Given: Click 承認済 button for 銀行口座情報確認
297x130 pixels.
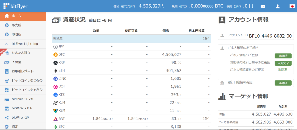Looking at the screenshot, I should click(x=283, y=83).
